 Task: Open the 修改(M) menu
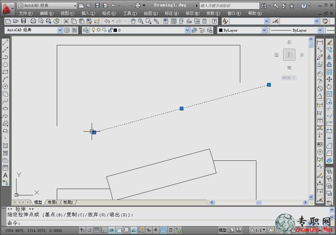click(193, 13)
